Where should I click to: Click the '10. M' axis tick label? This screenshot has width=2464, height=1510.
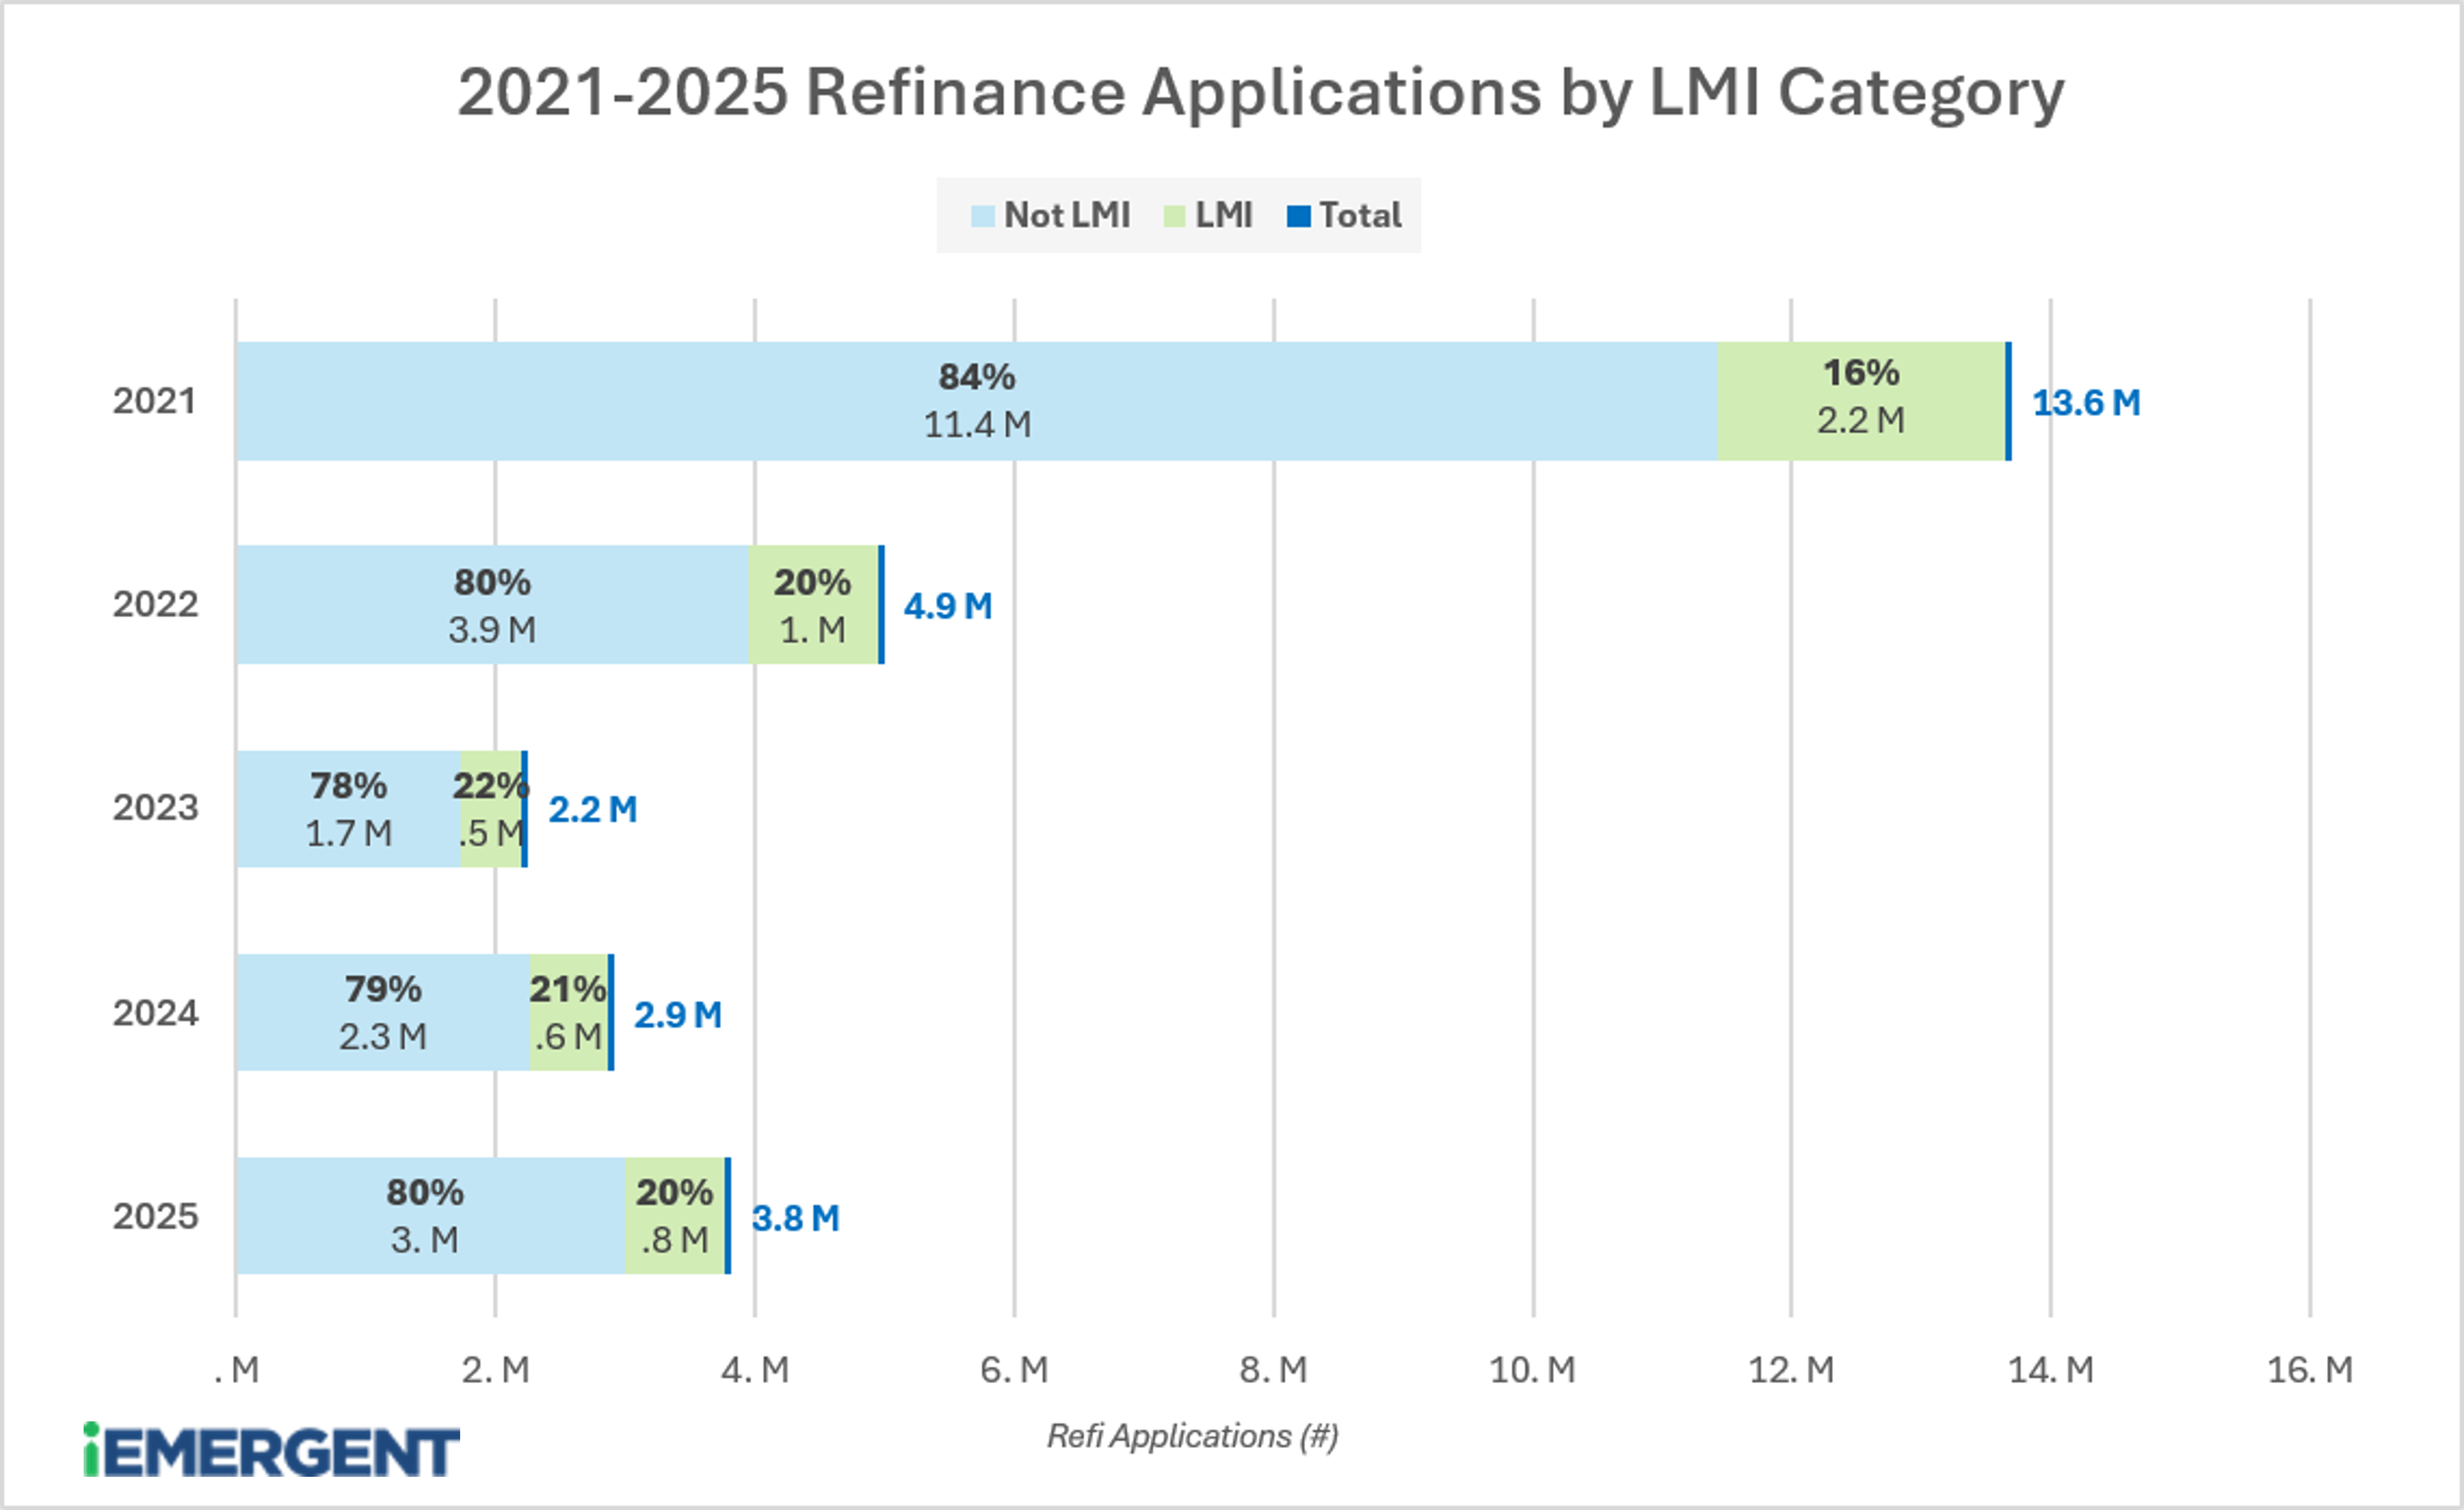coord(1532,1370)
